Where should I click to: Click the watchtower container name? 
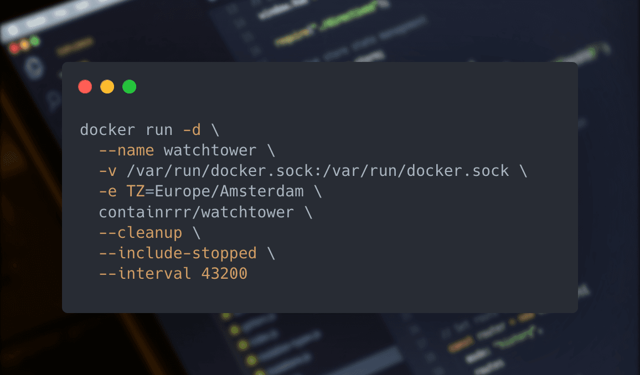tap(210, 150)
